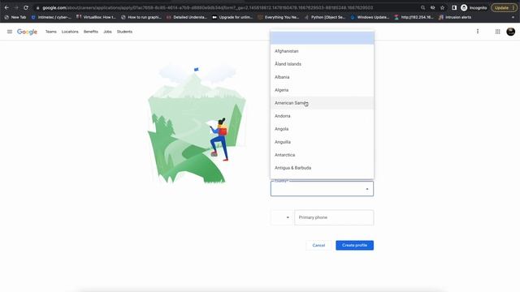Open the Everything You Ne... bookmark
This screenshot has width=520, height=292.
point(279,17)
